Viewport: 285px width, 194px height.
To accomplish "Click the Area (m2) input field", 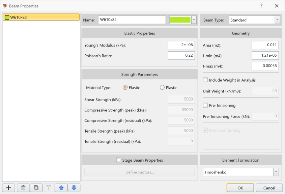I will [x=265, y=45].
